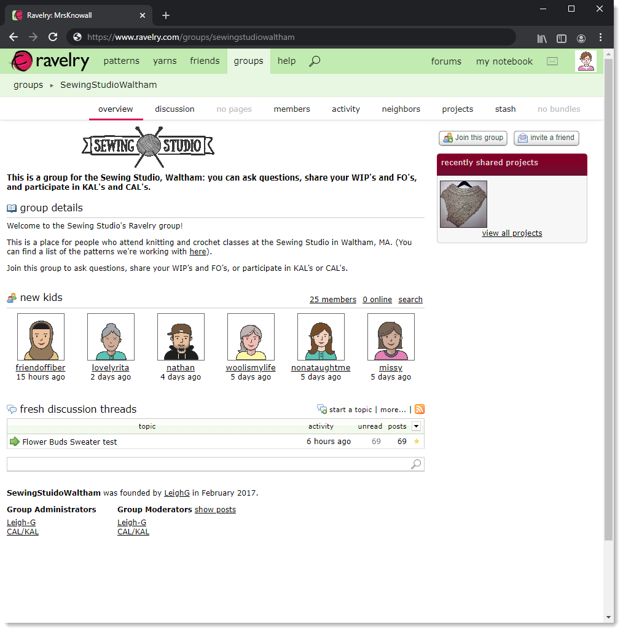Go back with the browser back arrow
623x632 pixels.
pyautogui.click(x=14, y=37)
